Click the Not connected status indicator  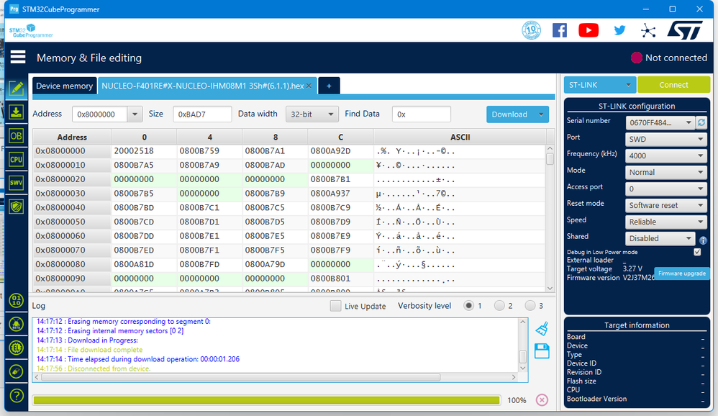tap(669, 58)
